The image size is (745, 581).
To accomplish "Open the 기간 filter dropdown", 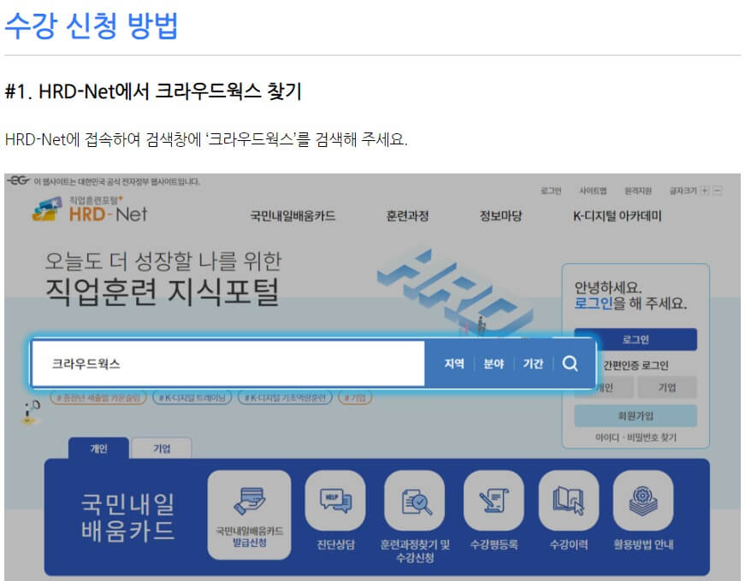I will [533, 362].
